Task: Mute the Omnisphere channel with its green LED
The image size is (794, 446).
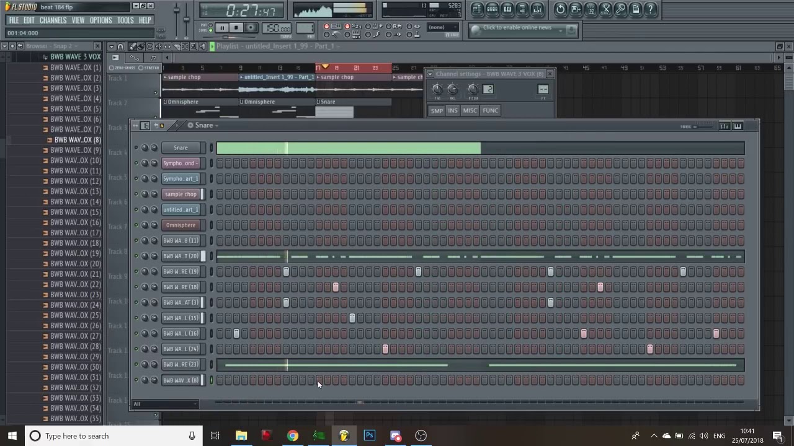Action: [x=136, y=225]
